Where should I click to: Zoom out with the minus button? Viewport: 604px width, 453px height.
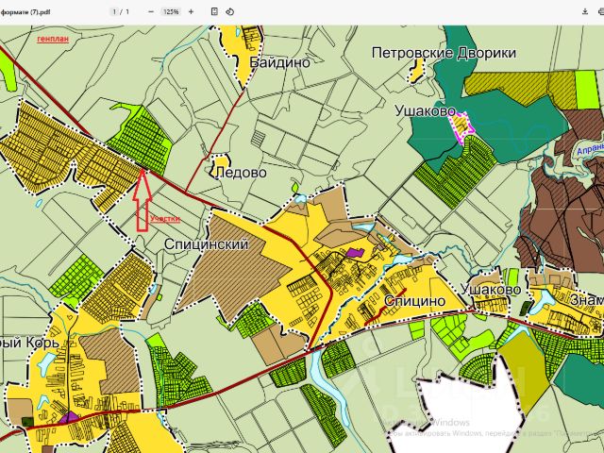(x=151, y=12)
